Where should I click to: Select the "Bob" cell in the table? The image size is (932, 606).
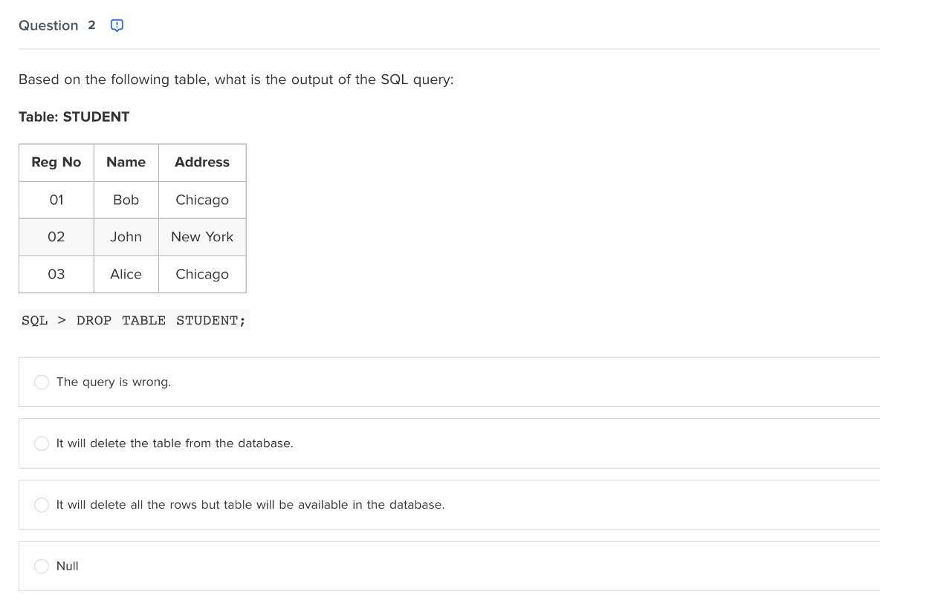tap(126, 200)
